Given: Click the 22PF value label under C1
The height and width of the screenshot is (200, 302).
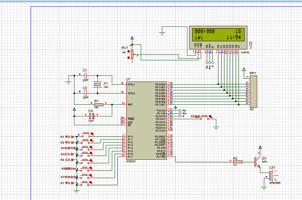Looking at the screenshot, I should (85, 80).
